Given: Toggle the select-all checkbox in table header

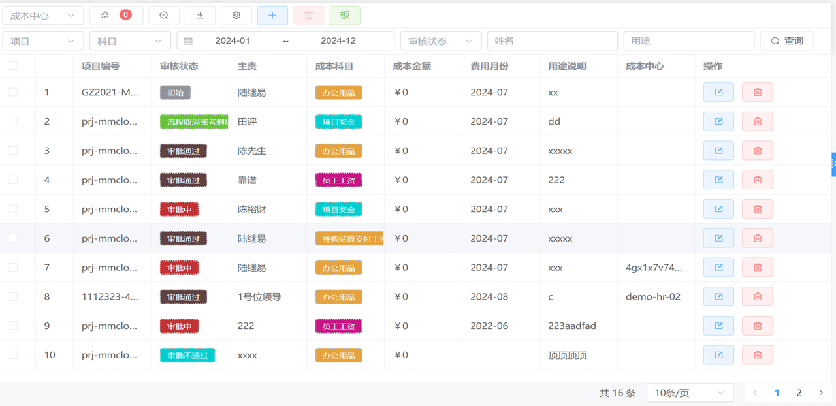Looking at the screenshot, I should click(x=13, y=66).
